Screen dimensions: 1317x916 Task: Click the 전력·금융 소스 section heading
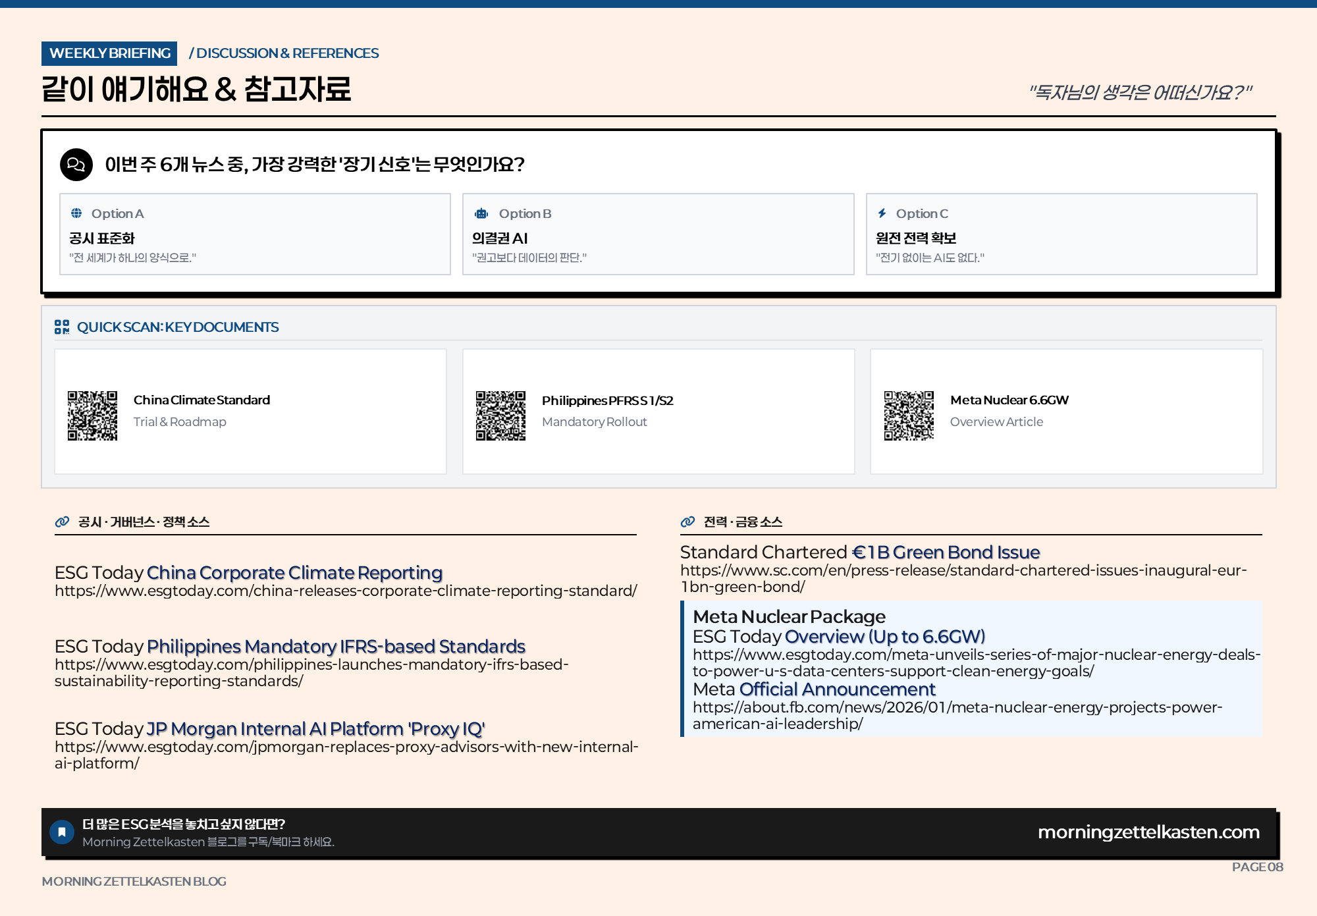[x=743, y=522]
